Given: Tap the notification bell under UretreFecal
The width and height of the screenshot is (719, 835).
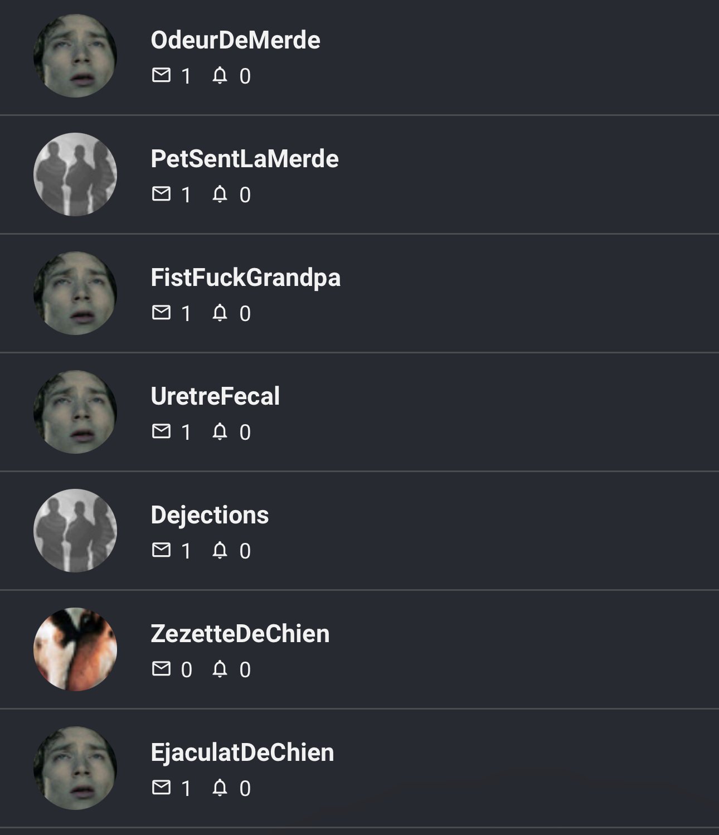Looking at the screenshot, I should tap(220, 431).
